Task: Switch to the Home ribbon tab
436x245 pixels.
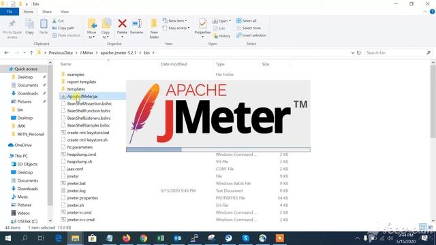Action: tap(29, 12)
